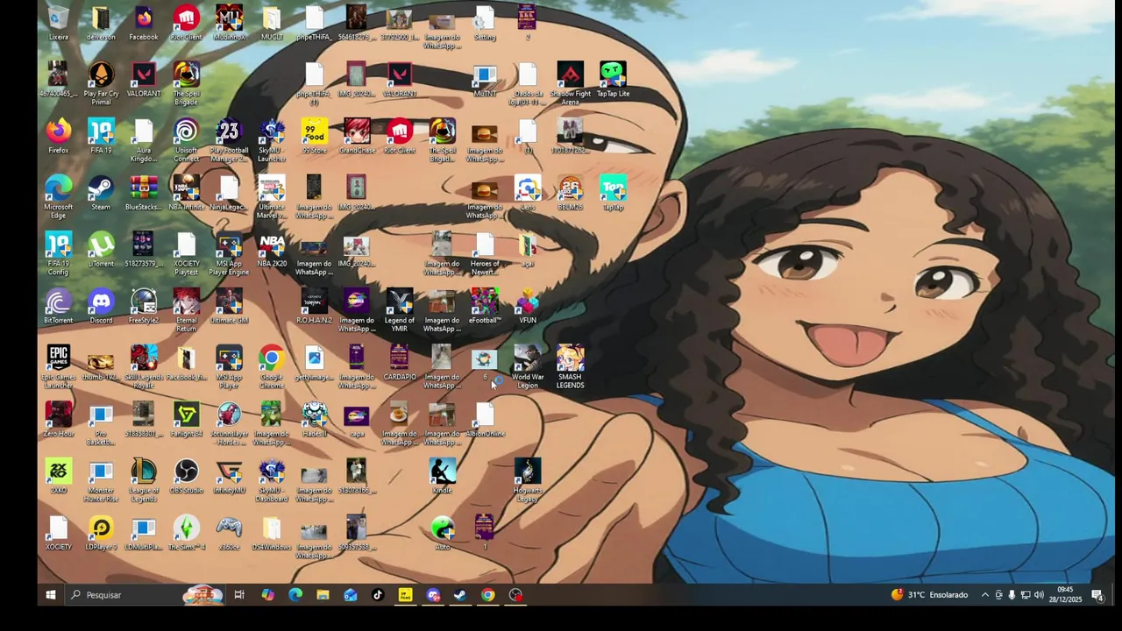This screenshot has height=631, width=1122.
Task: Select the World War Legion icon
Action: coord(528,368)
